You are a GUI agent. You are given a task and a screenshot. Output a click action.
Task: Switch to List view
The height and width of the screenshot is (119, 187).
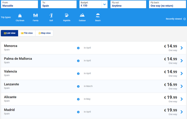pos(9,33)
